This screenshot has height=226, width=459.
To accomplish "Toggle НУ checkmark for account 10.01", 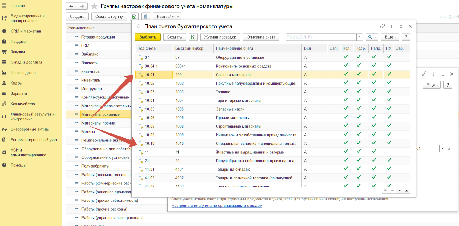I will click(x=388, y=74).
